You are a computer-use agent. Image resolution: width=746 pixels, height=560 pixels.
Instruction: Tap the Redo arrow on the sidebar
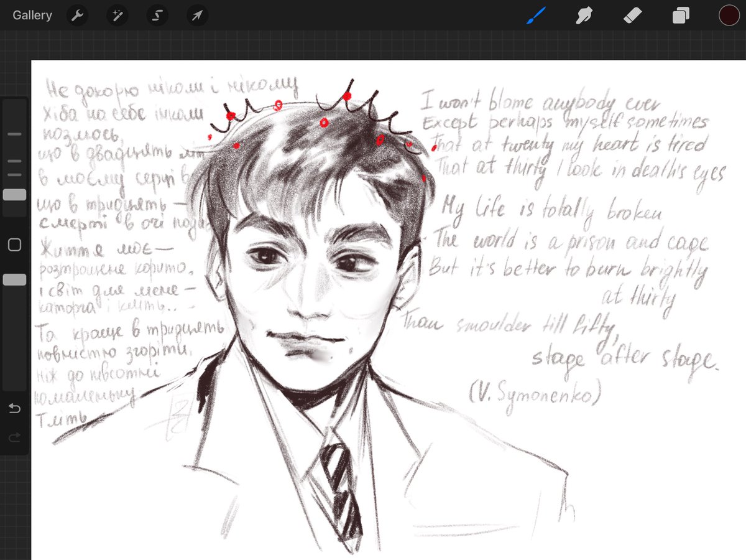14,437
